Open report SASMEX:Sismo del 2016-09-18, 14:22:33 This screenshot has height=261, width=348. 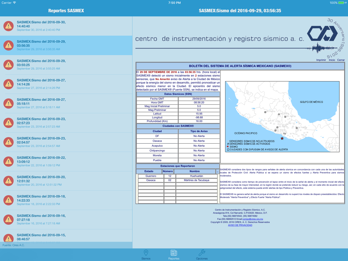[x=66, y=200]
